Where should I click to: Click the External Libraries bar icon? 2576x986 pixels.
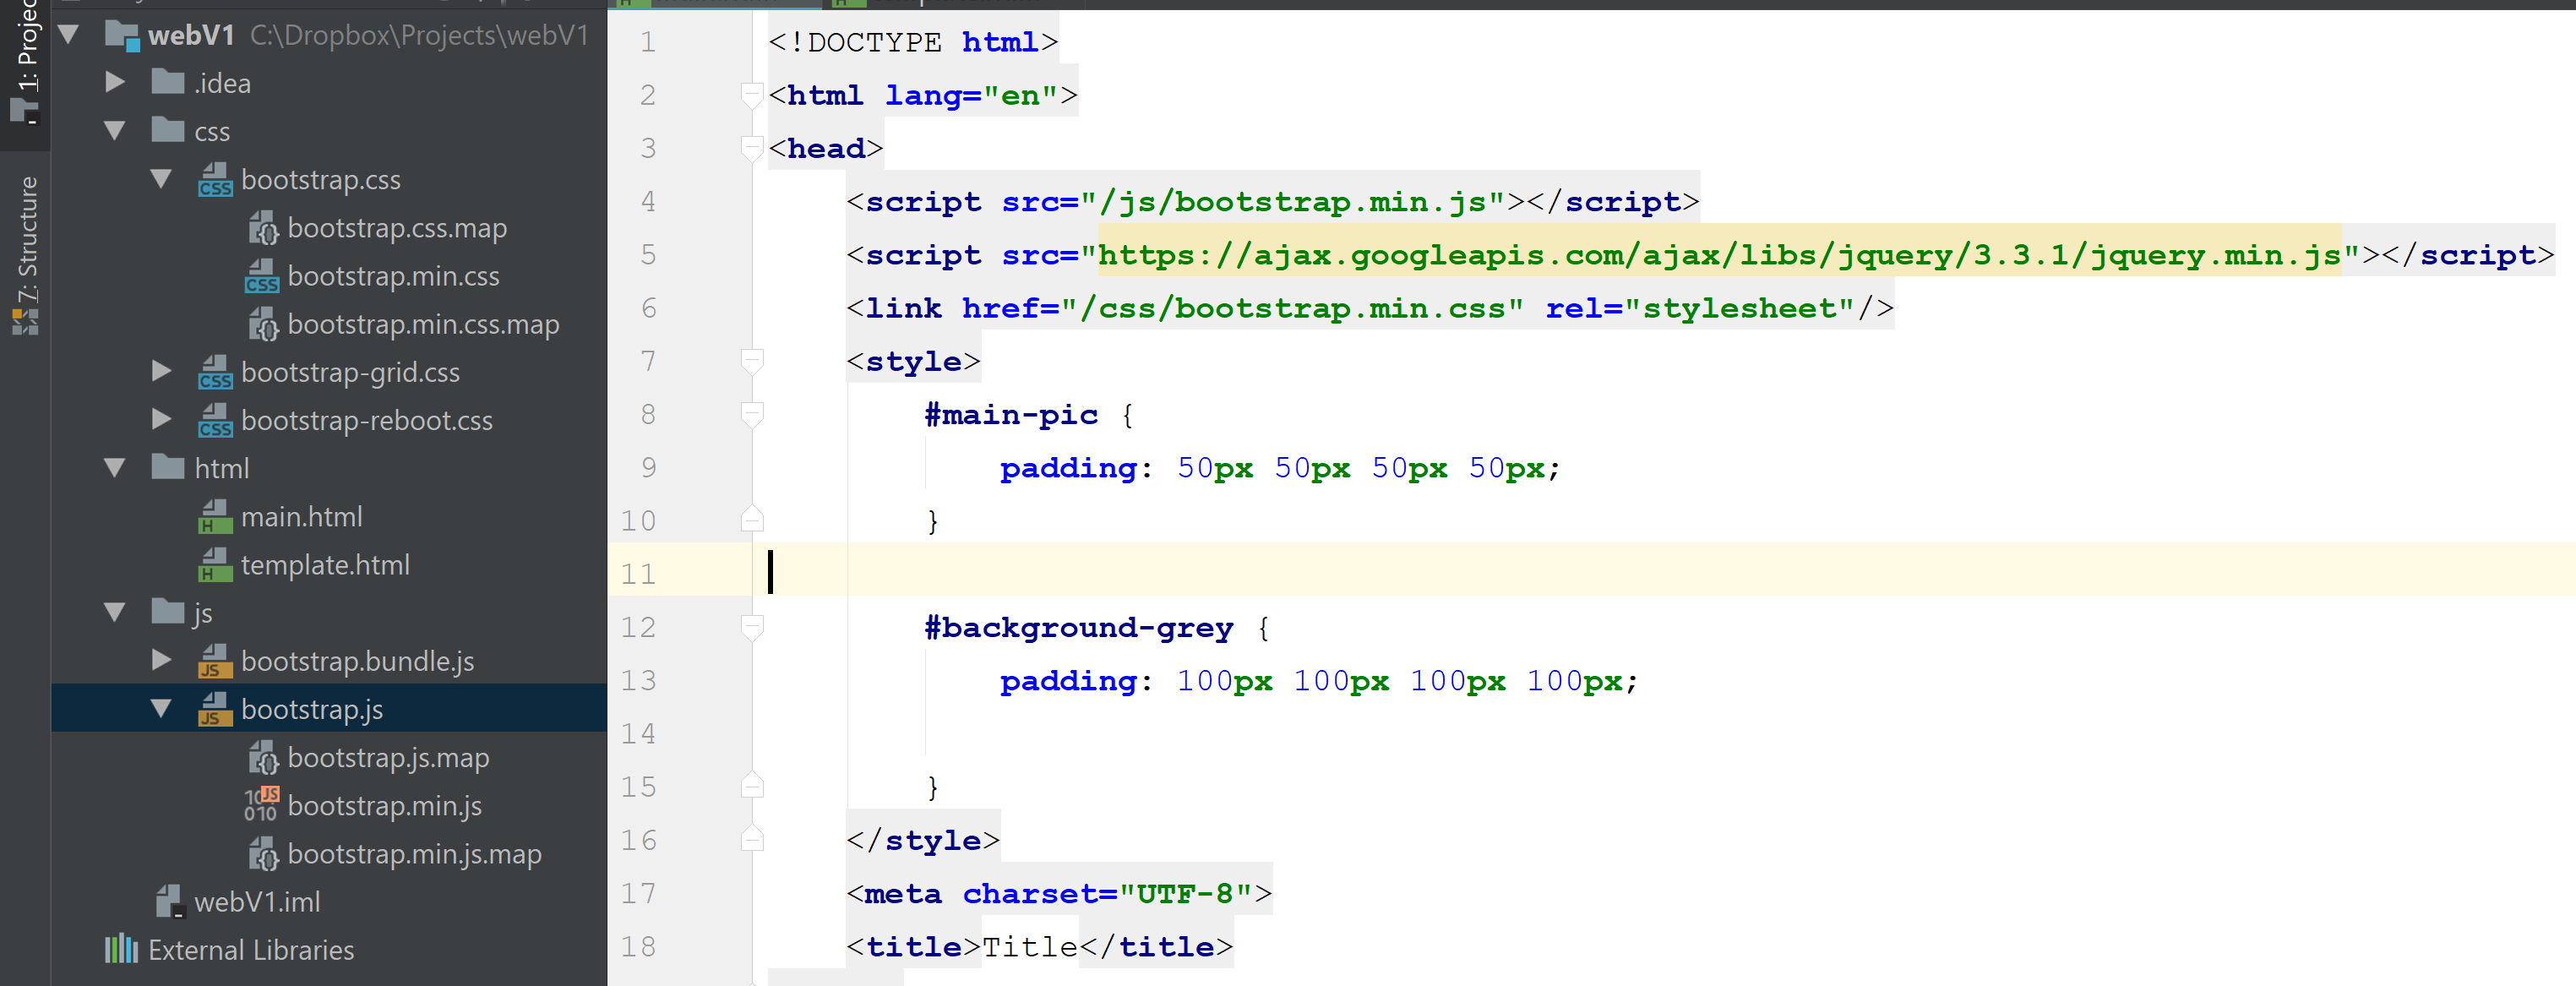click(x=121, y=949)
